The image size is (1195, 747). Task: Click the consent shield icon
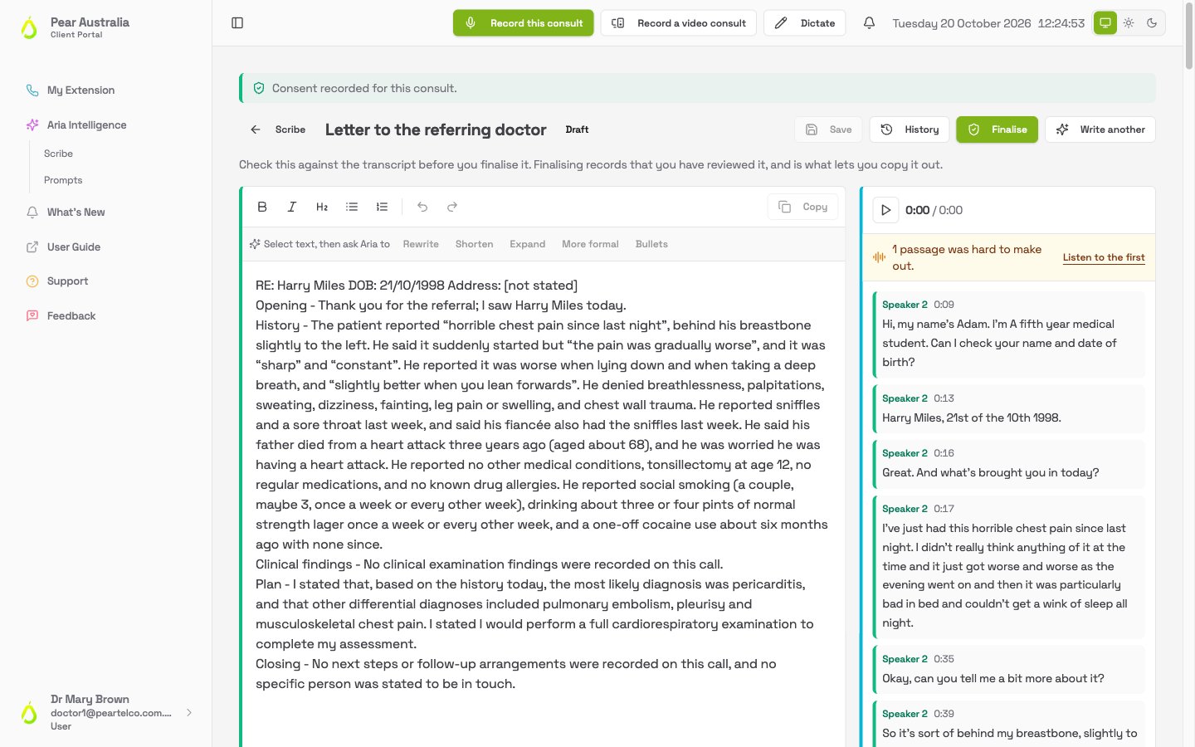pyautogui.click(x=259, y=88)
